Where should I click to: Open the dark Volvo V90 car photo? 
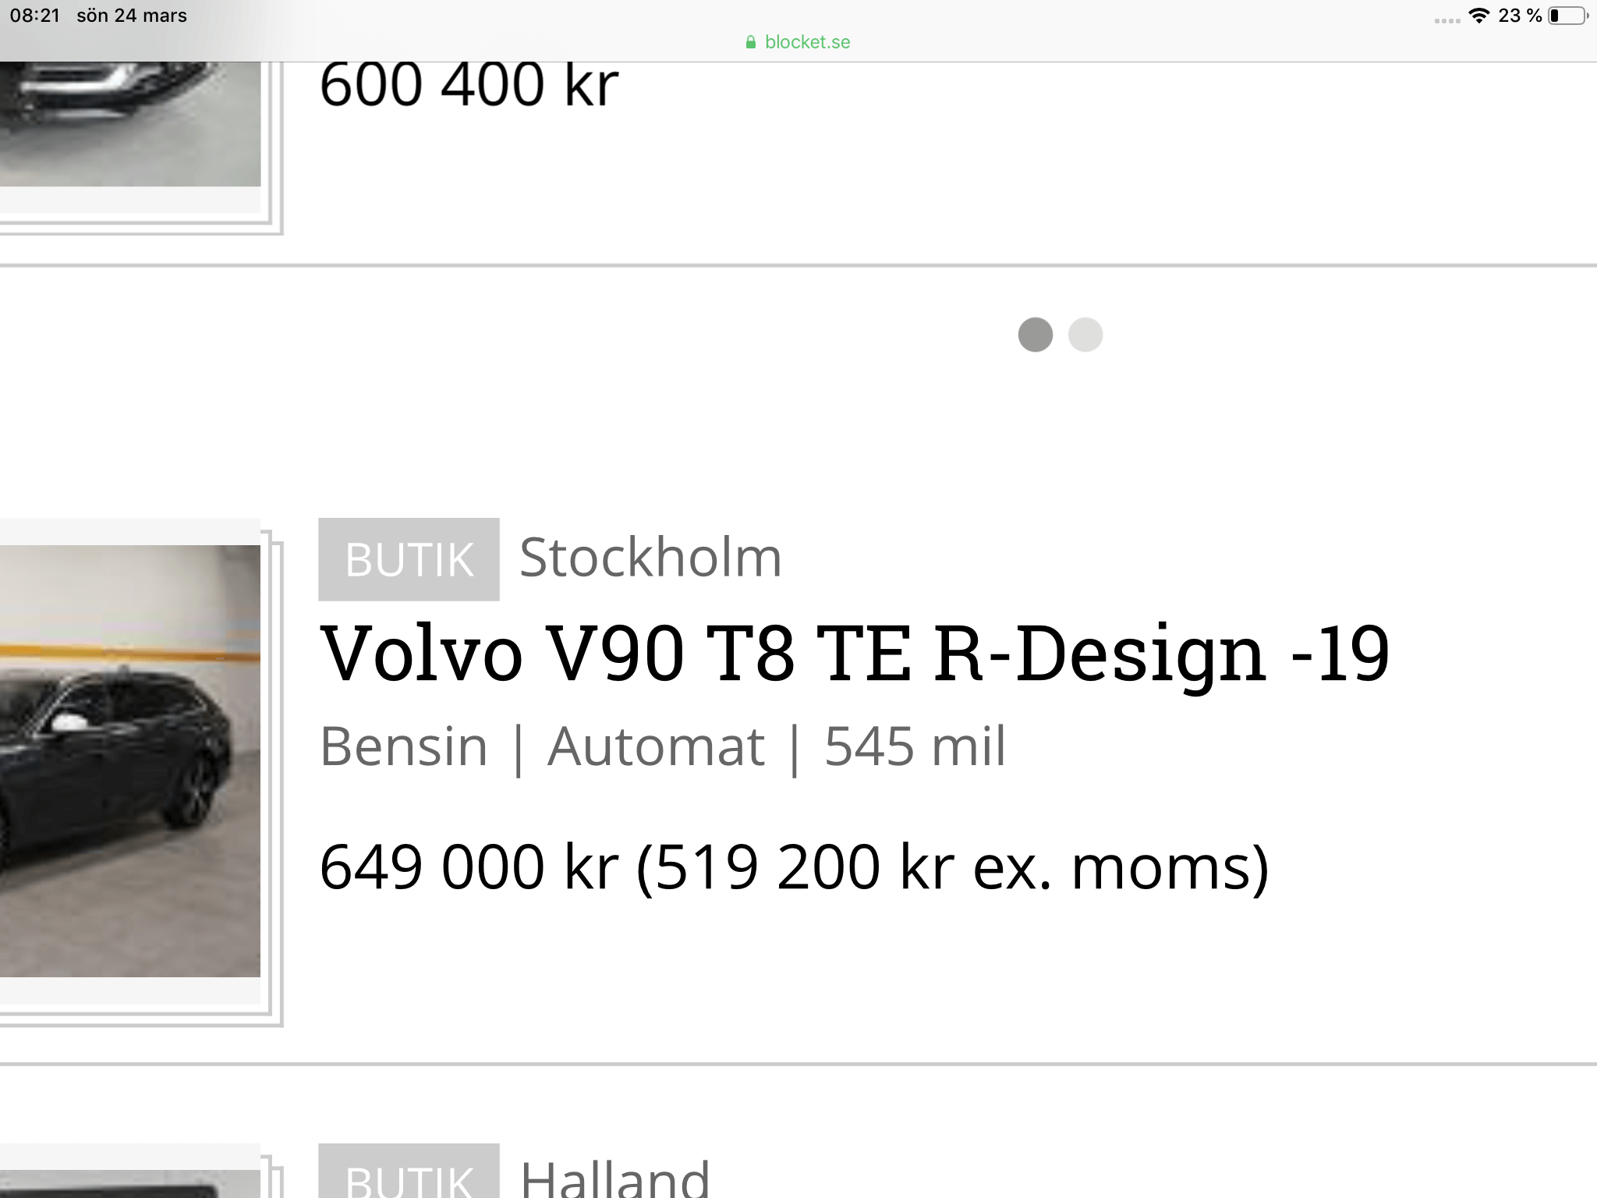pyautogui.click(x=130, y=760)
